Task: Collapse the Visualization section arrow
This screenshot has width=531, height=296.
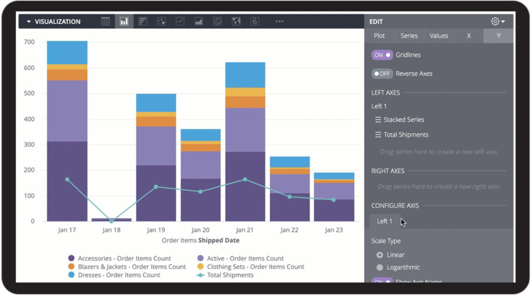Action: [x=29, y=22]
